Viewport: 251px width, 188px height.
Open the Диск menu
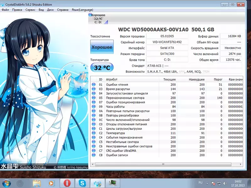pos(50,10)
